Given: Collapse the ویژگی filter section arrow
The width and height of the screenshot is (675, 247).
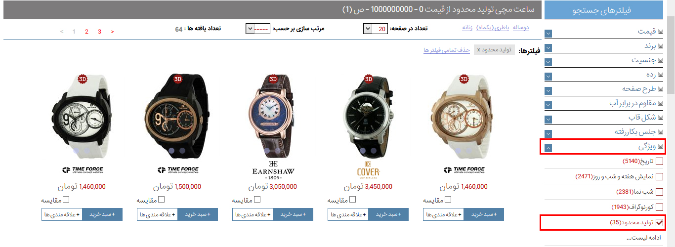Looking at the screenshot, I should [x=548, y=148].
